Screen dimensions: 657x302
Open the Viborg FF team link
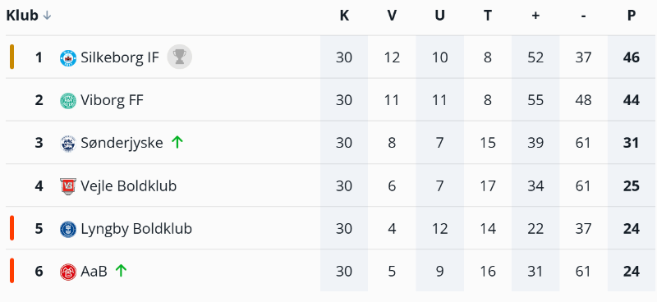pyautogui.click(x=112, y=100)
